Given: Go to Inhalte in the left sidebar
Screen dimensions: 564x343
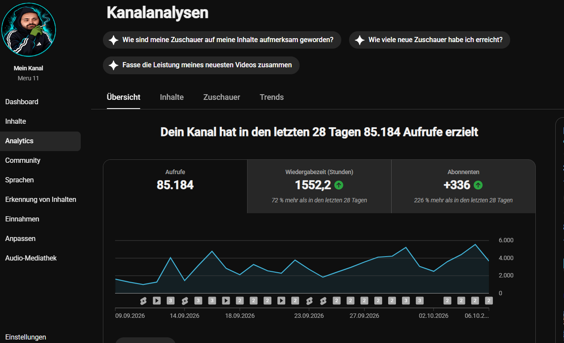Looking at the screenshot, I should (x=16, y=121).
